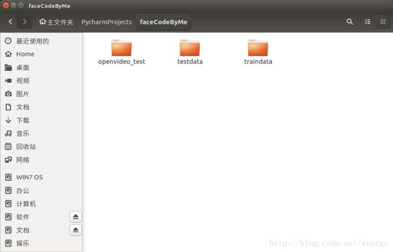Eject the 软件 drive
This screenshot has height=252, width=393.
pyautogui.click(x=76, y=217)
